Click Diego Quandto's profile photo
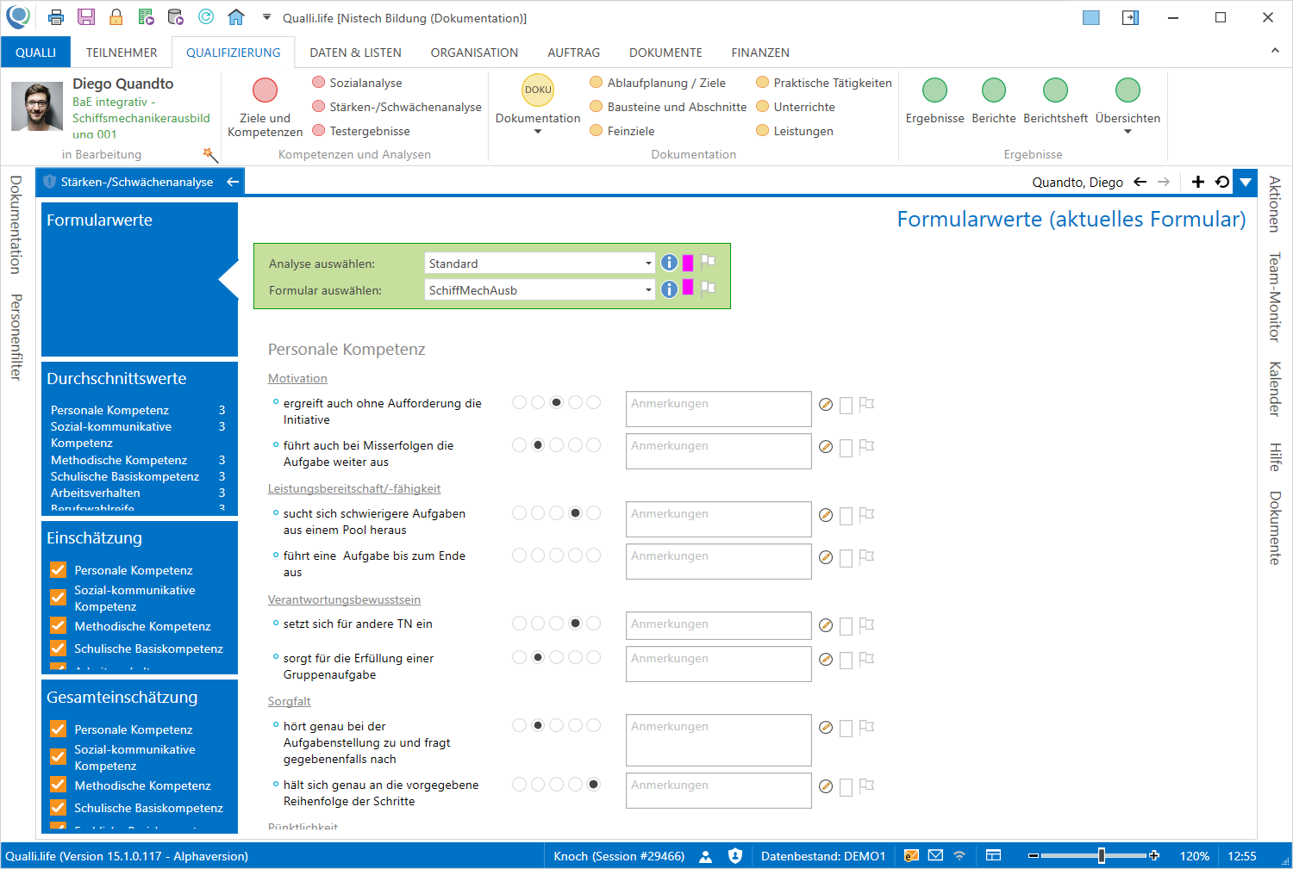 [37, 106]
